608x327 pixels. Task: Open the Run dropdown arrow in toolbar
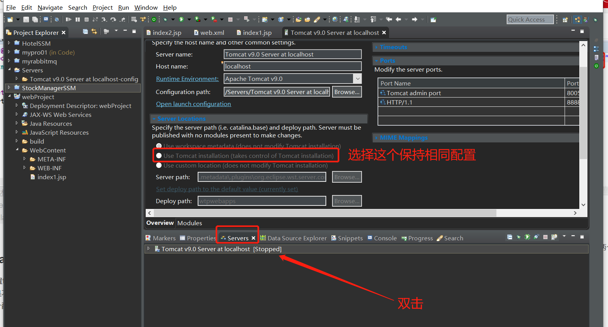click(189, 19)
